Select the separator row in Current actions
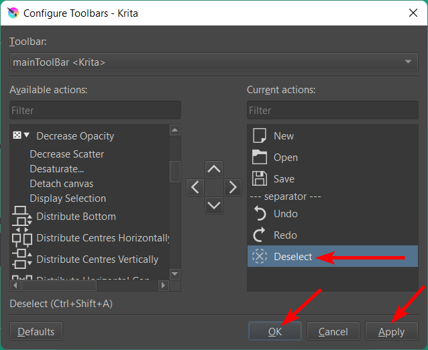The width and height of the screenshot is (428, 350). (x=333, y=196)
